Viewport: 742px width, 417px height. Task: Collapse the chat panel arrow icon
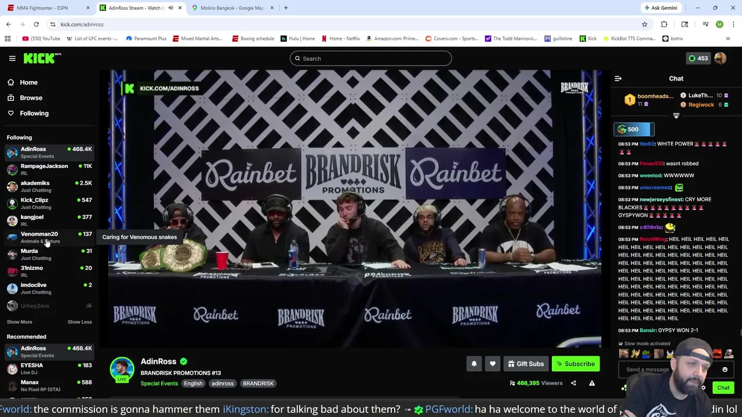[x=618, y=78]
